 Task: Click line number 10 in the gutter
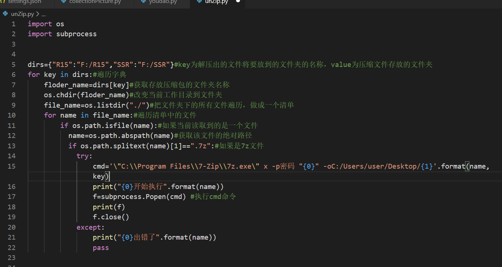11,115
